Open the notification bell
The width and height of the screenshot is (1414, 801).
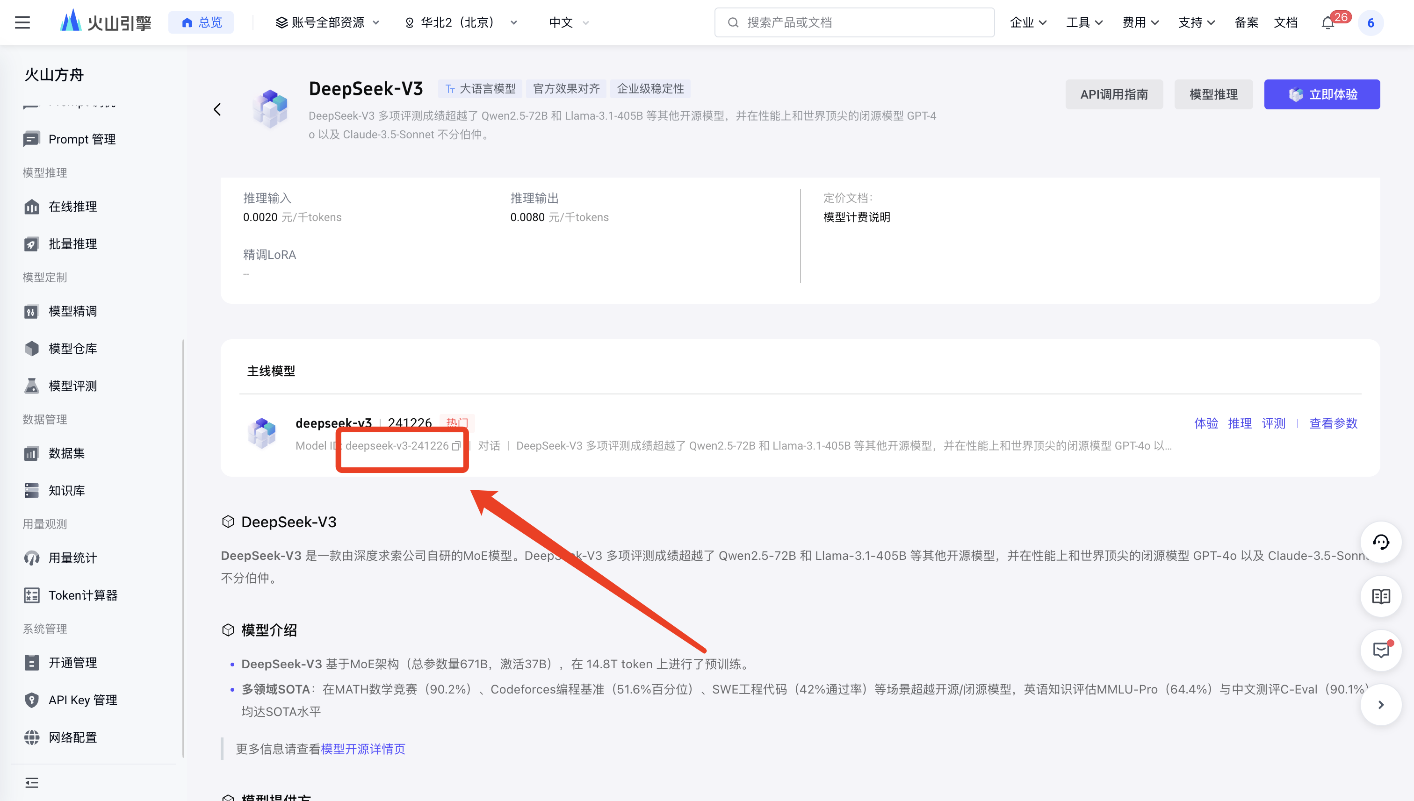(1327, 22)
